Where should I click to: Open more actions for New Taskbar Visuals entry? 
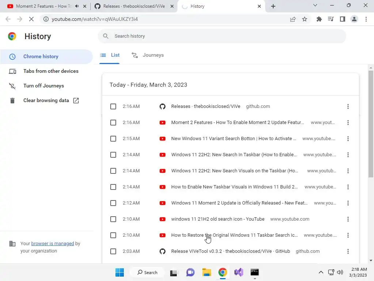tap(348, 187)
